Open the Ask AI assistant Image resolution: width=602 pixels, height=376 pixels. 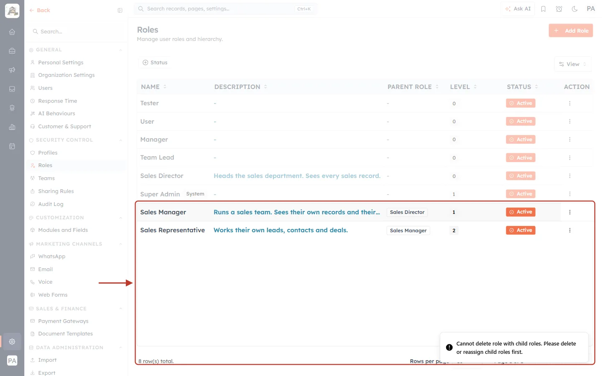coord(518,9)
